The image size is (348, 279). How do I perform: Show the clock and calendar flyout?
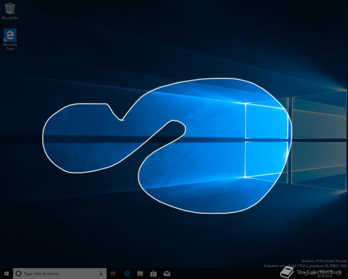[x=325, y=274]
